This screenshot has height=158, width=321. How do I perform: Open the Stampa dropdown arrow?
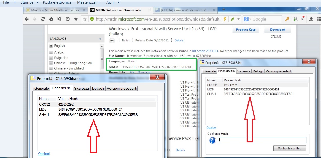pyautogui.click(x=38, y=2)
